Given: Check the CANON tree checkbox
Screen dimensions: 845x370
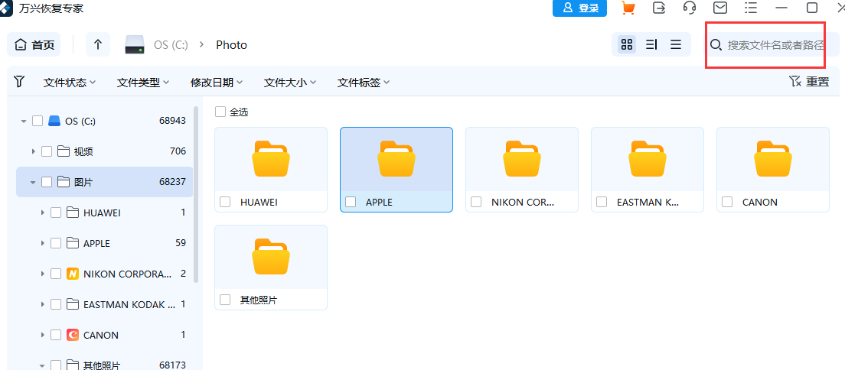Looking at the screenshot, I should tap(56, 335).
